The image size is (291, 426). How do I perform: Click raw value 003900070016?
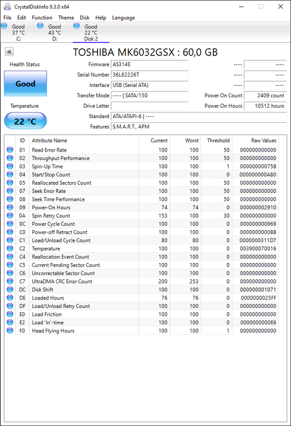[x=258, y=248]
